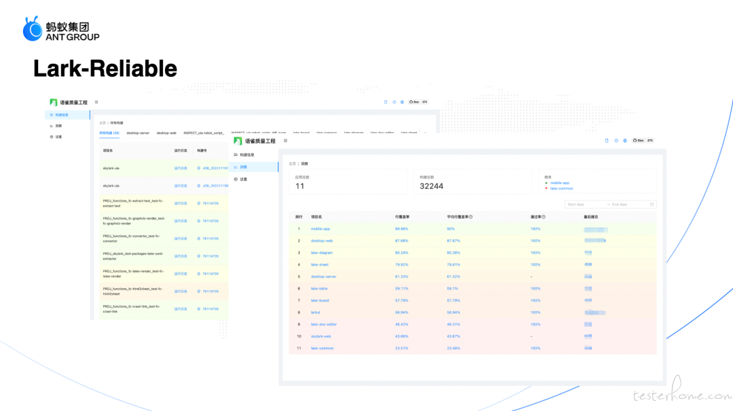Open document icon in back window header
The height and width of the screenshot is (411, 733).
coord(386,102)
